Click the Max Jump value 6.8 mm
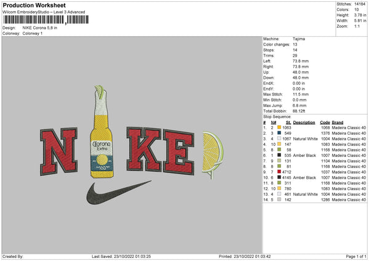This screenshot has width=369, height=261. (x=300, y=105)
